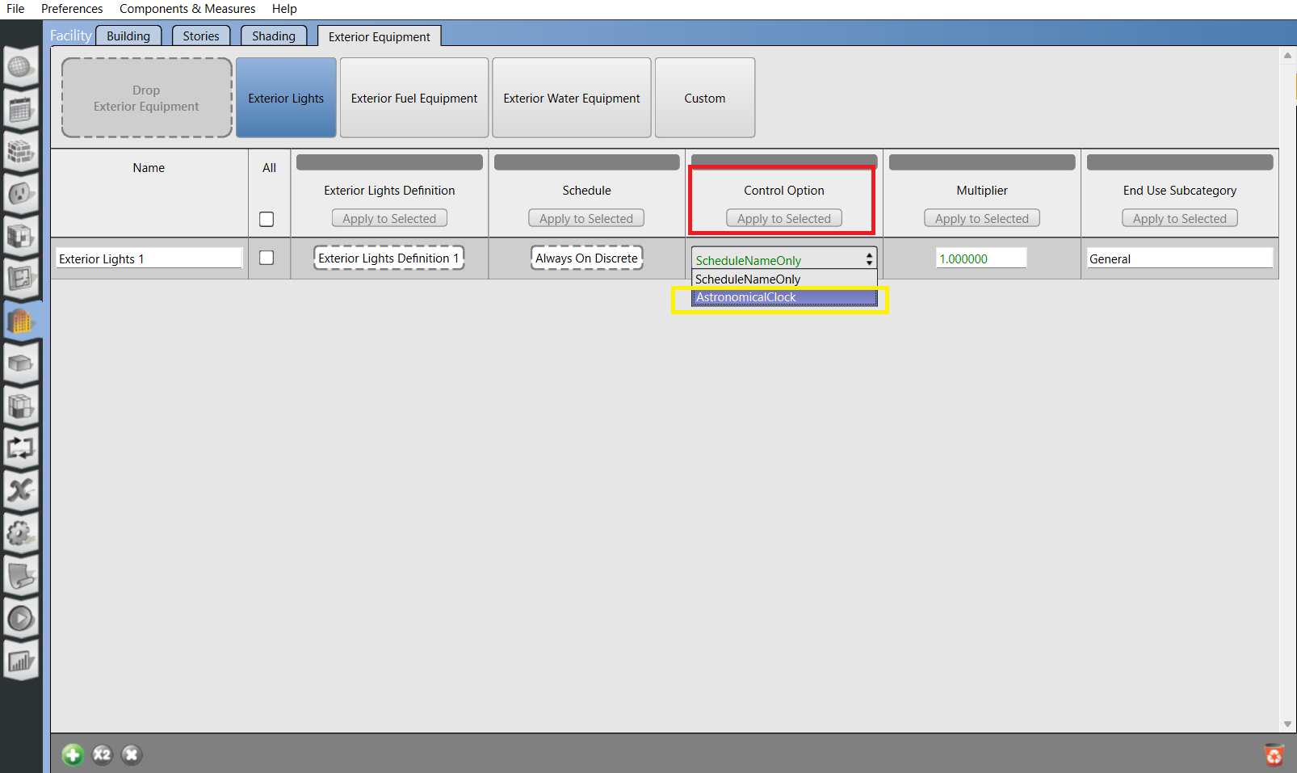
Task: Click the scrollbar down arrow
Action: pos(1287,724)
